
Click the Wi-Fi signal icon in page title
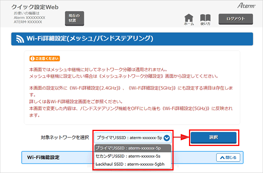[19, 39]
